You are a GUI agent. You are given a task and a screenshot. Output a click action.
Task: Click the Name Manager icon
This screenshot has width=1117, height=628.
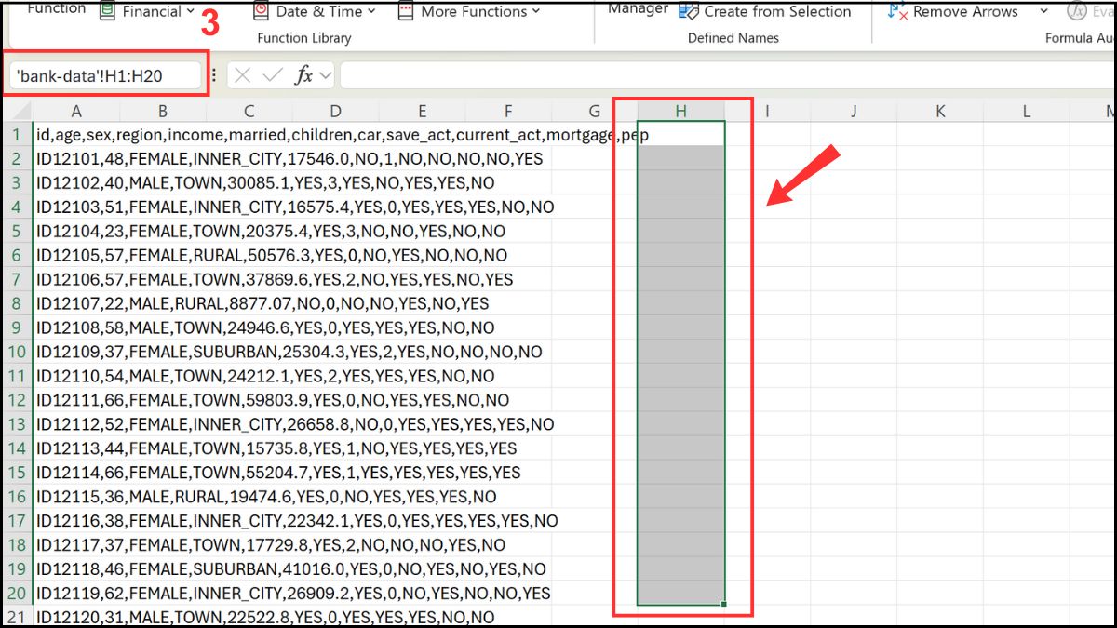(638, 8)
